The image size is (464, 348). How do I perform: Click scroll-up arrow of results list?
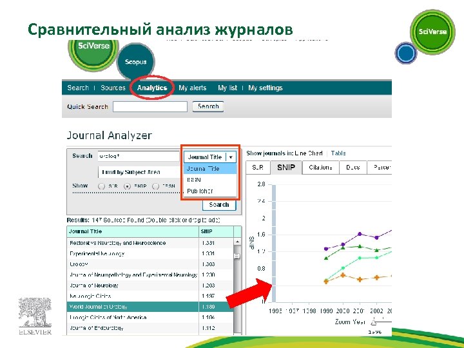[x=237, y=242]
